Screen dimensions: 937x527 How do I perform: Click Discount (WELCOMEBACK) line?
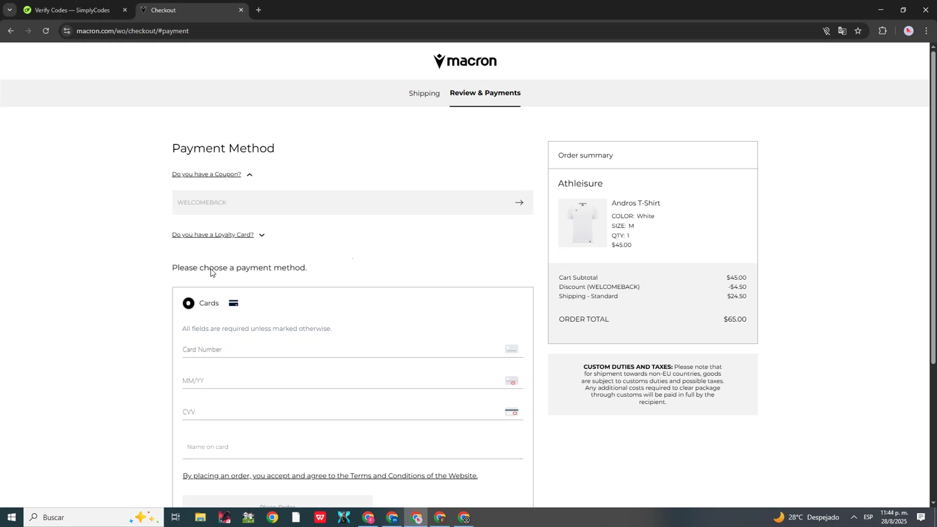tap(653, 287)
